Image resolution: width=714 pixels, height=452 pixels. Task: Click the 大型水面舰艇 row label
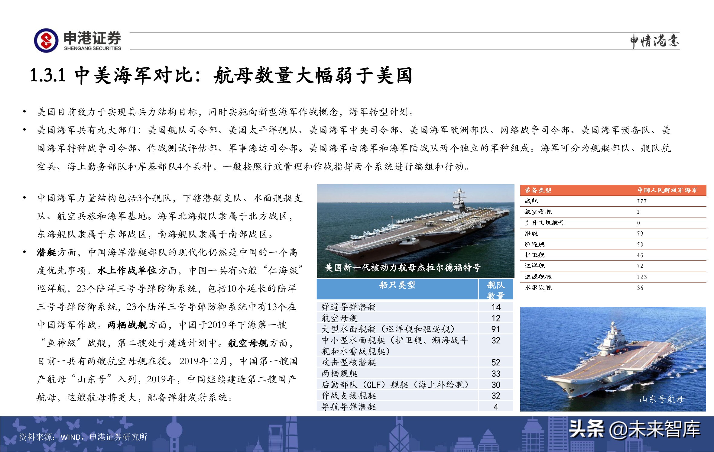388,329
